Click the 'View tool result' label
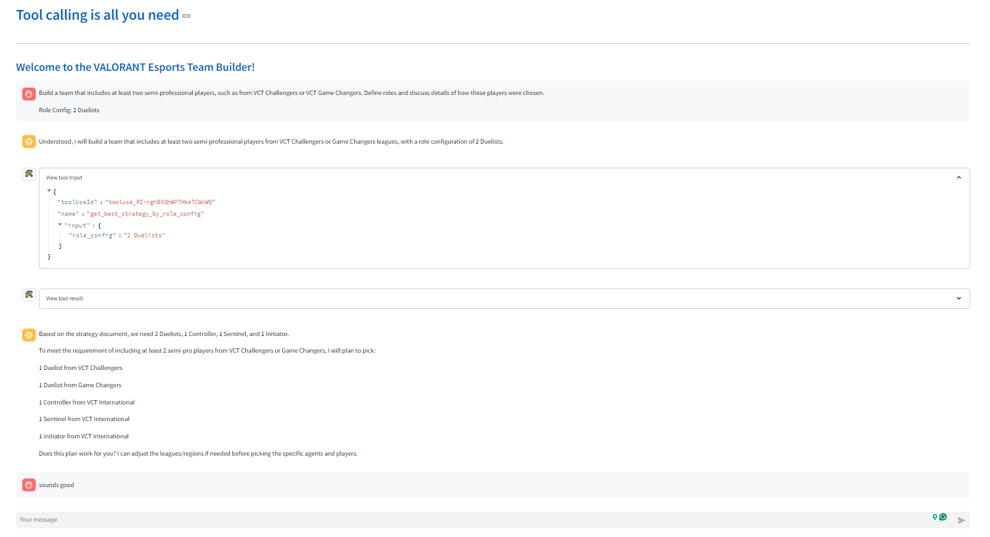 65,298
